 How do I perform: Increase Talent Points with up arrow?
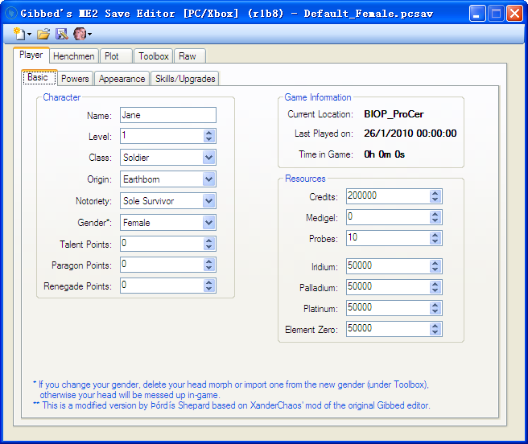tap(209, 240)
